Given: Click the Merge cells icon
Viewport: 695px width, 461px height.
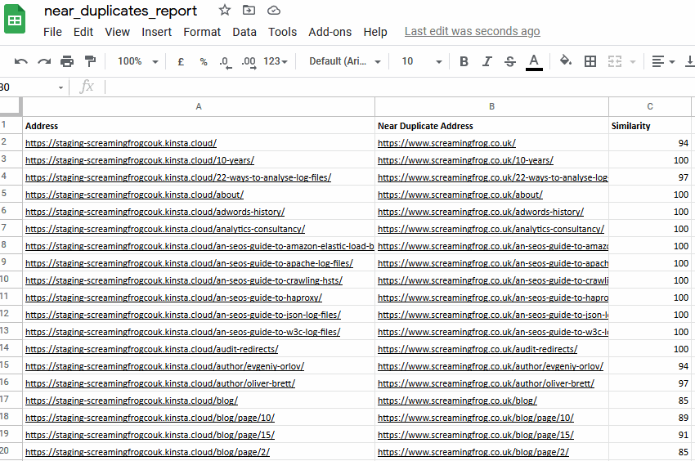Looking at the screenshot, I should click(615, 61).
